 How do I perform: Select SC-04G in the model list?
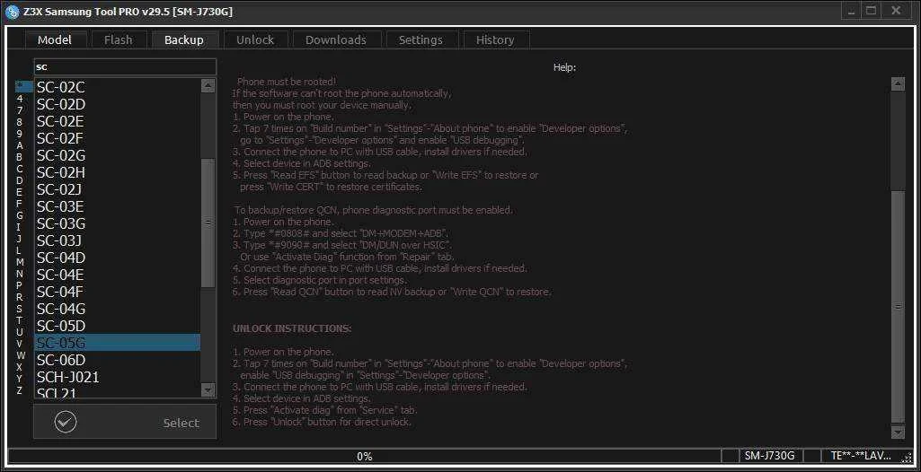(117, 309)
